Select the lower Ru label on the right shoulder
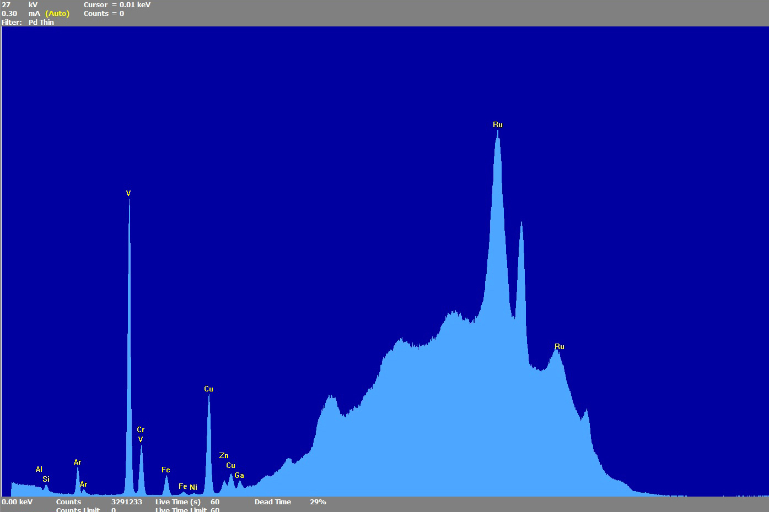The image size is (769, 512). click(559, 346)
